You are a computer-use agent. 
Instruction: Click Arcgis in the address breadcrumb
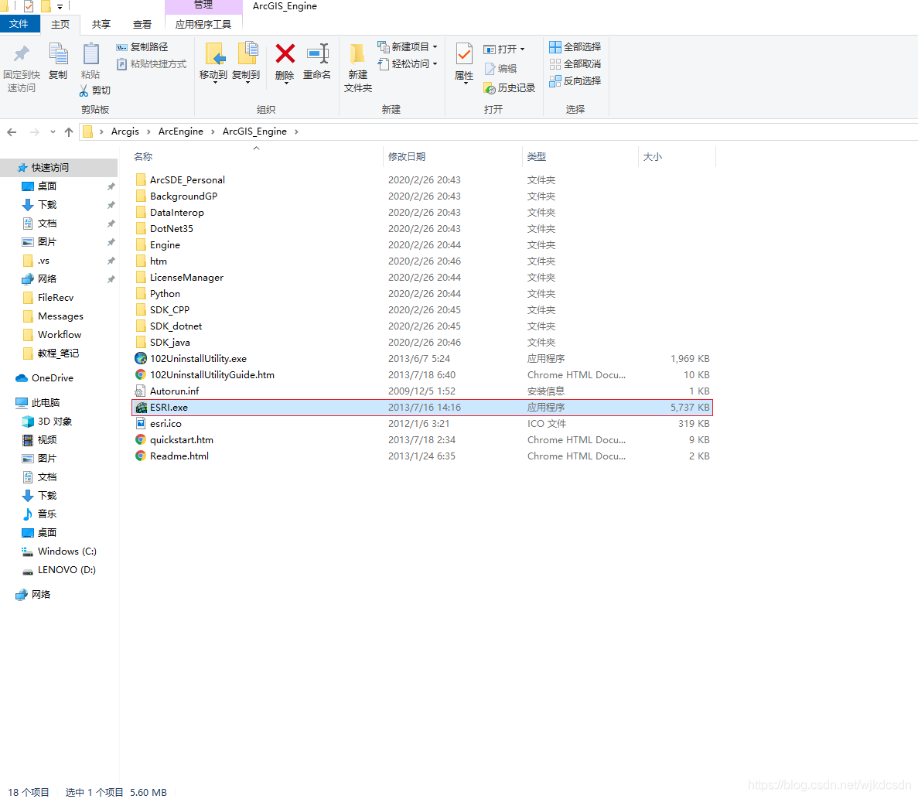tap(125, 131)
